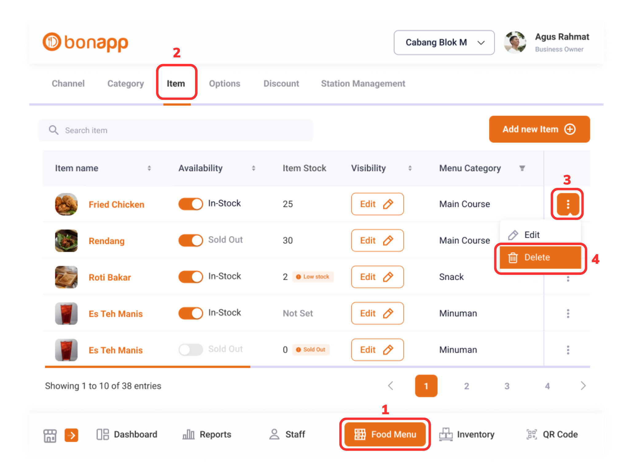The height and width of the screenshot is (476, 629).
Task: Enable the Sold Out Es Teh Manis switch
Action: pyautogui.click(x=190, y=349)
